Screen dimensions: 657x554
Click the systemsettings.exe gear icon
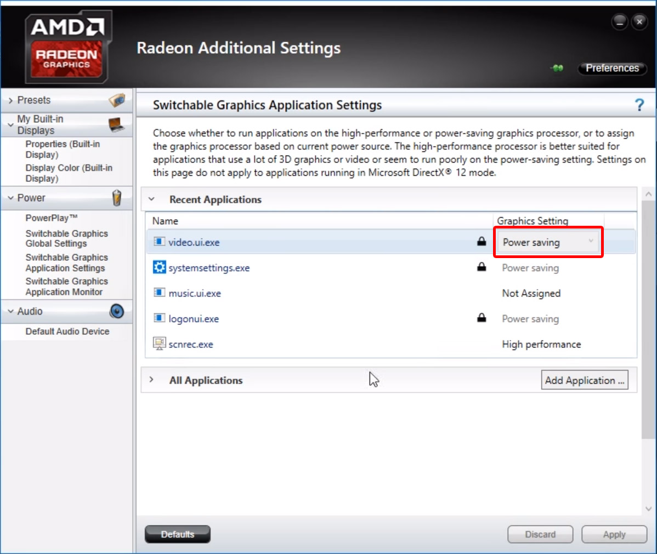coord(159,267)
